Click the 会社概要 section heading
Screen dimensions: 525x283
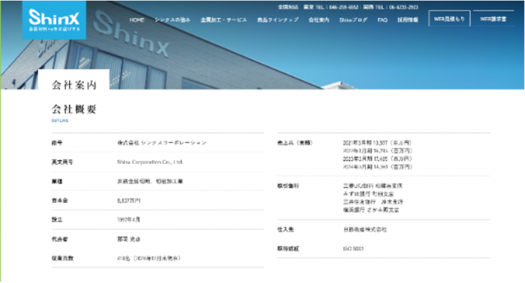(74, 109)
